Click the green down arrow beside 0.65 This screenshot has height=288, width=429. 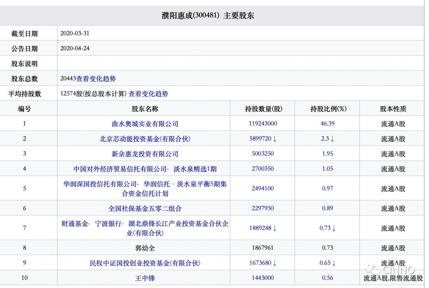(334, 263)
